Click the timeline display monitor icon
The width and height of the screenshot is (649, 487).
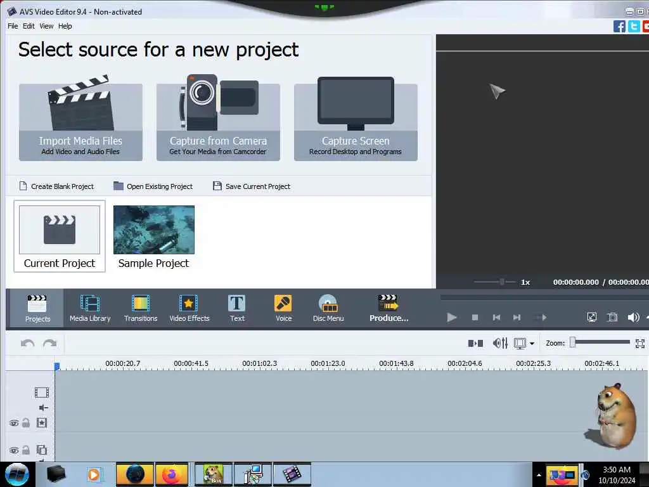coord(520,343)
